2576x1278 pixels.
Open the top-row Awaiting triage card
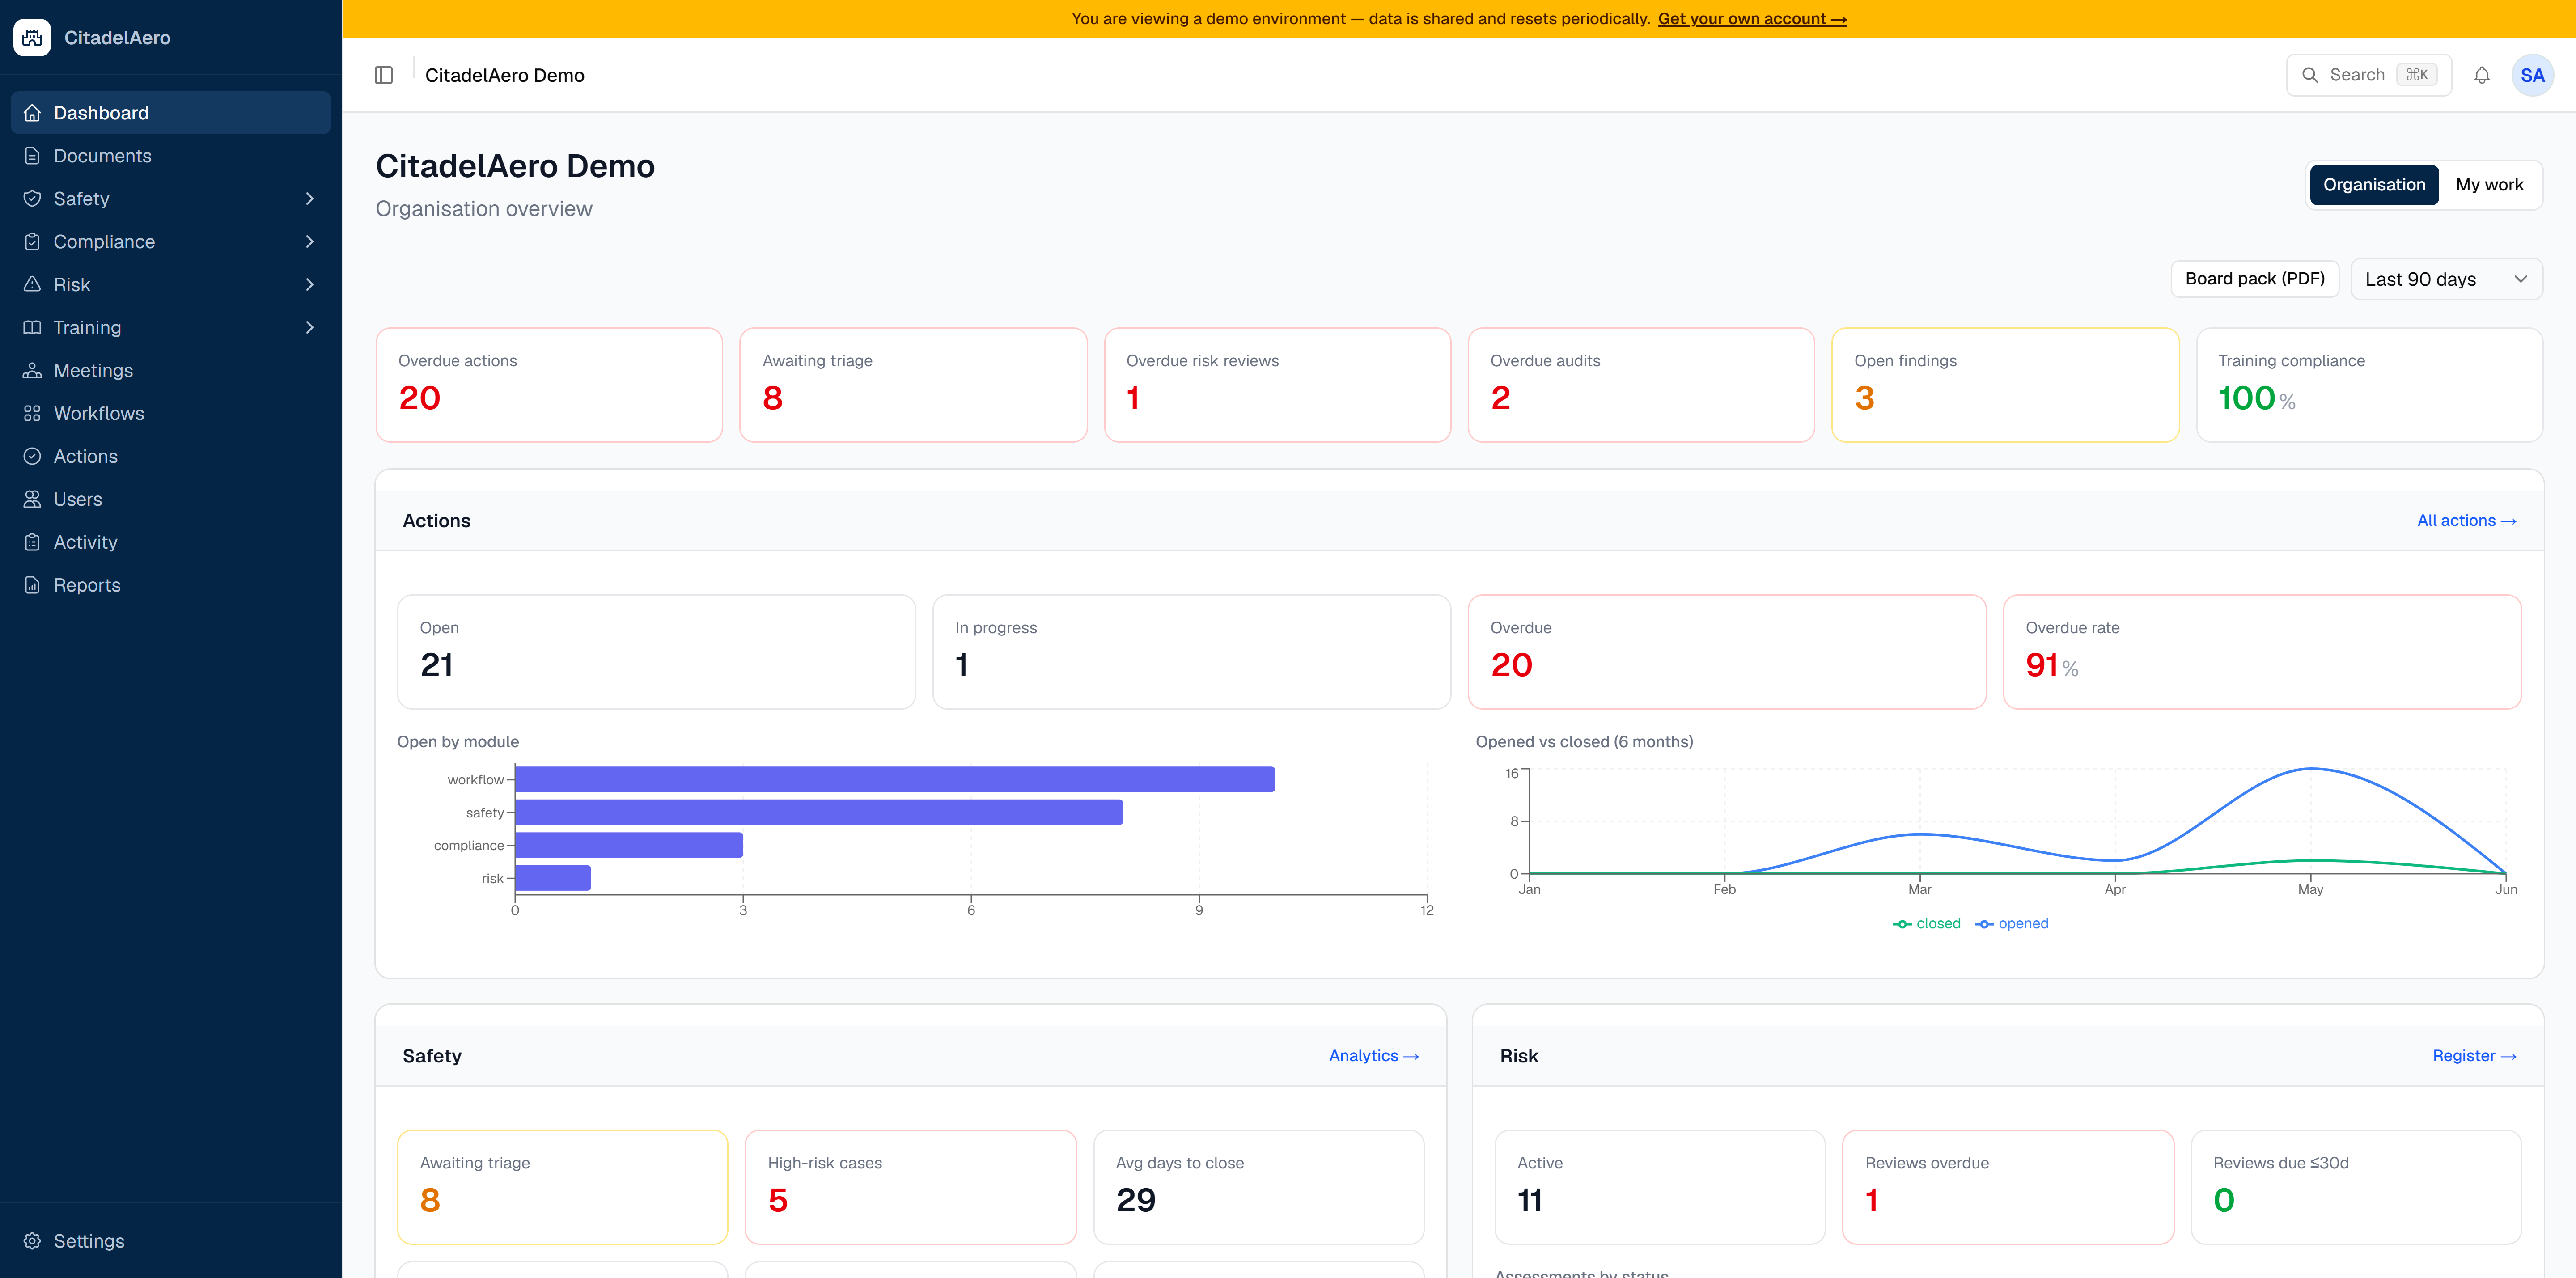(x=913, y=385)
